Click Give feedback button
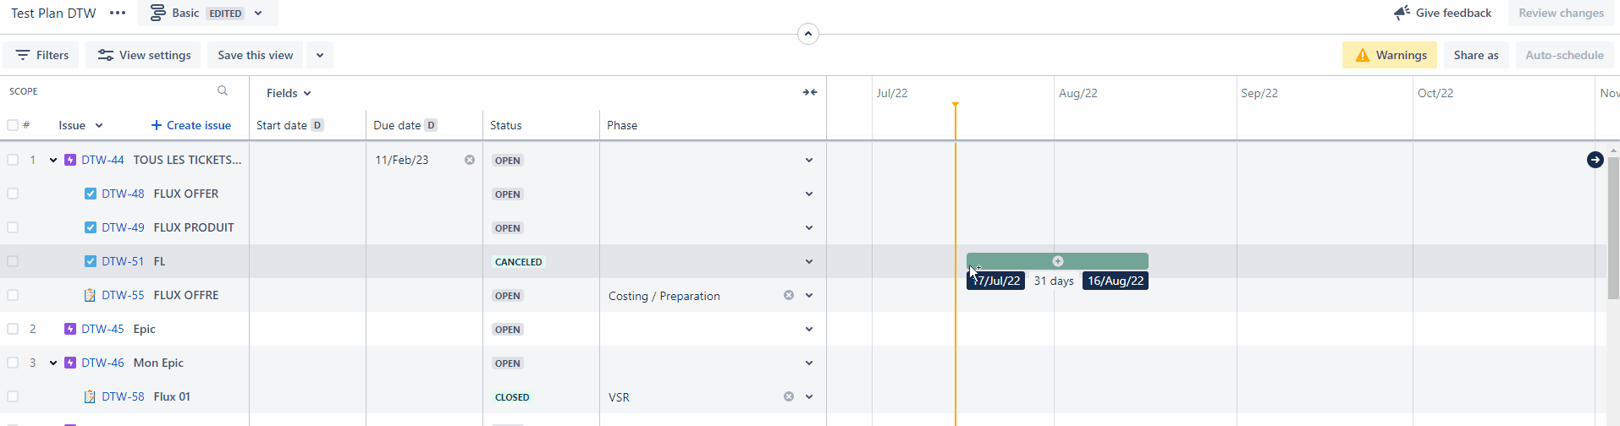This screenshot has height=426, width=1620. tap(1443, 13)
